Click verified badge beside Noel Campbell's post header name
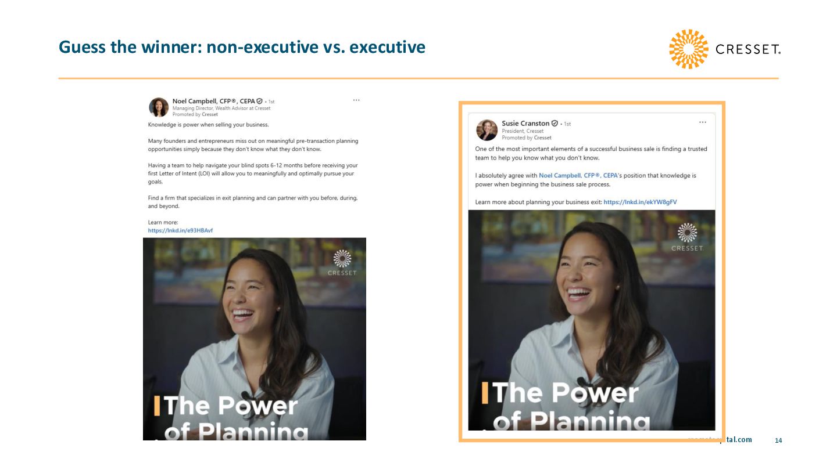Viewport: 837px width, 470px height. click(x=259, y=101)
